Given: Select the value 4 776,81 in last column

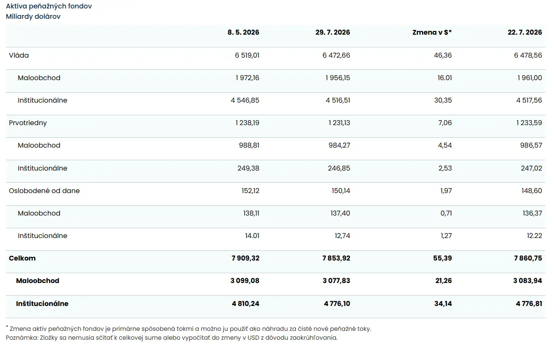Looking at the screenshot, I should point(529,304).
